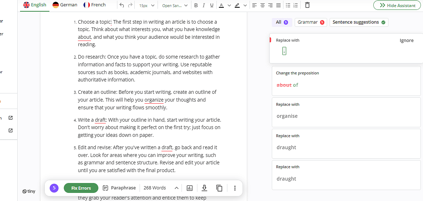Click the undo arrow in the toolbar
Viewport: 423px width, 201px height.
click(x=122, y=5)
